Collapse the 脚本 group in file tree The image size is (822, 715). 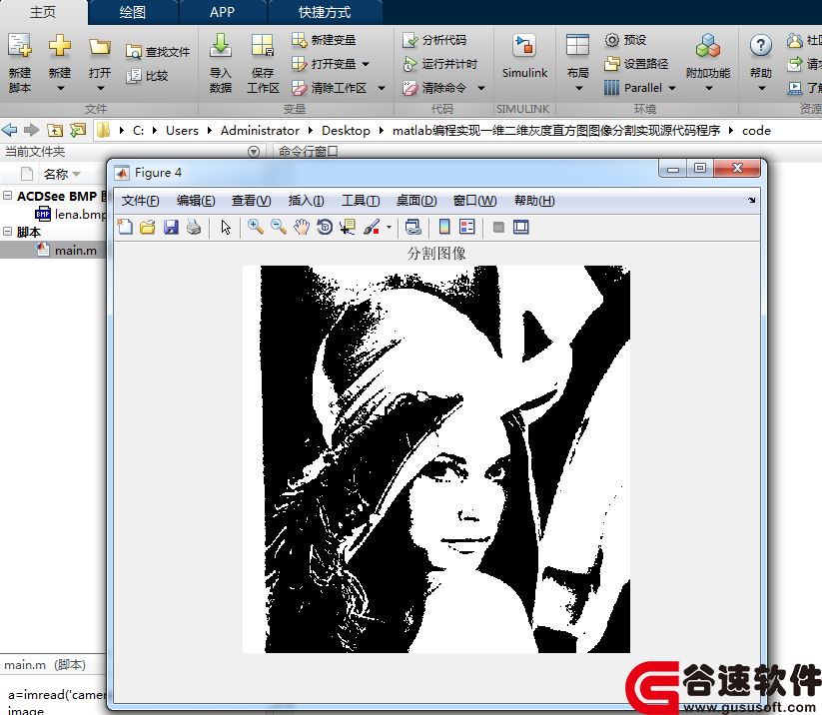[7, 231]
